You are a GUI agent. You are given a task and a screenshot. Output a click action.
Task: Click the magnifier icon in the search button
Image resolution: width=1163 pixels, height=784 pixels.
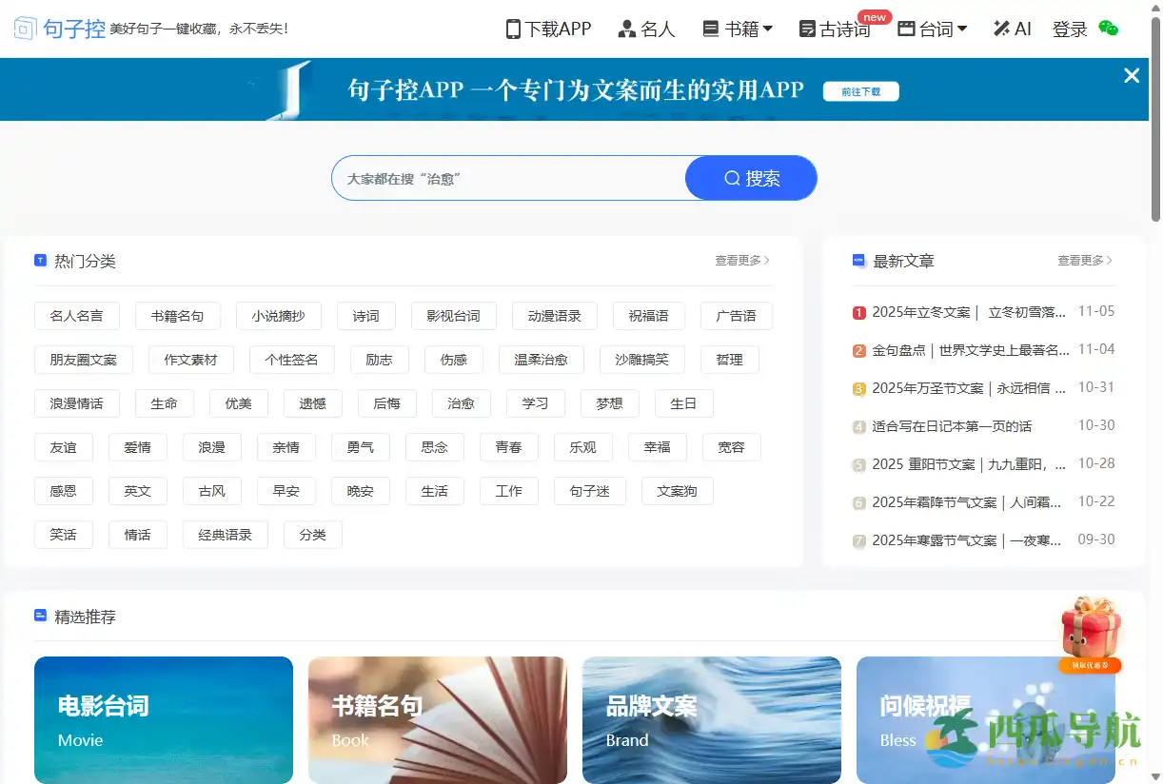[731, 178]
